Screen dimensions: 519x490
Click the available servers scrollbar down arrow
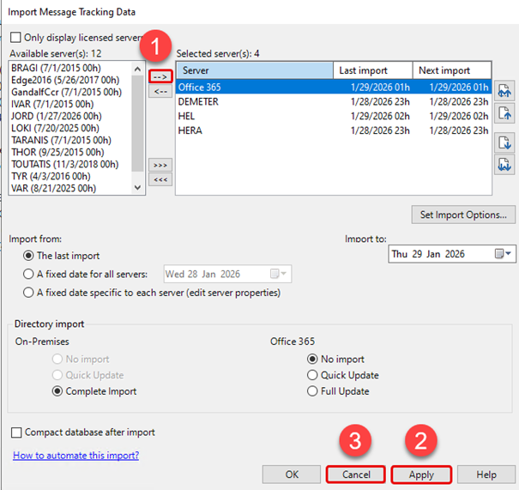tap(137, 187)
